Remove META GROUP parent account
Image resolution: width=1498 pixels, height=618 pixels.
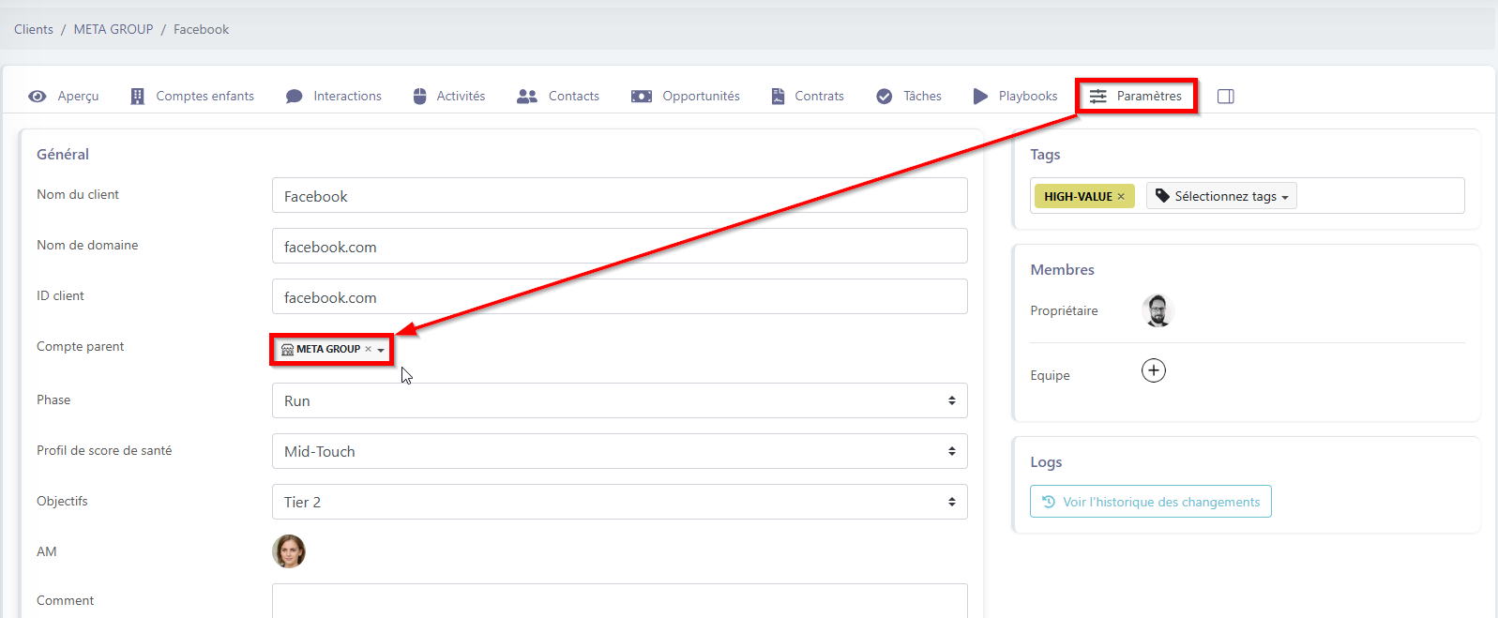[x=369, y=349]
